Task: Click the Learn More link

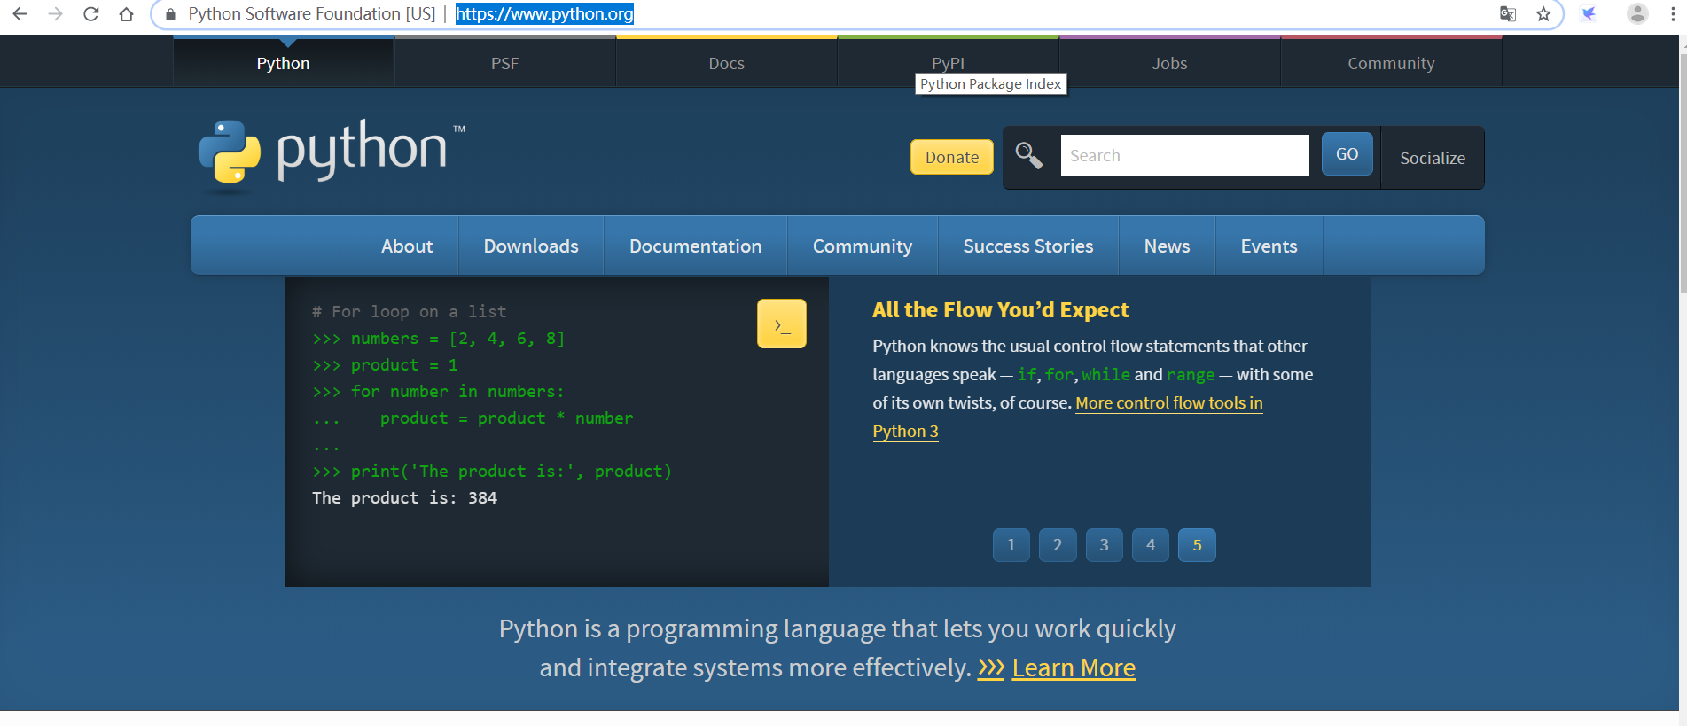Action: (1074, 667)
